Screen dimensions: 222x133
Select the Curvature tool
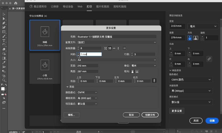[x=4, y=27]
